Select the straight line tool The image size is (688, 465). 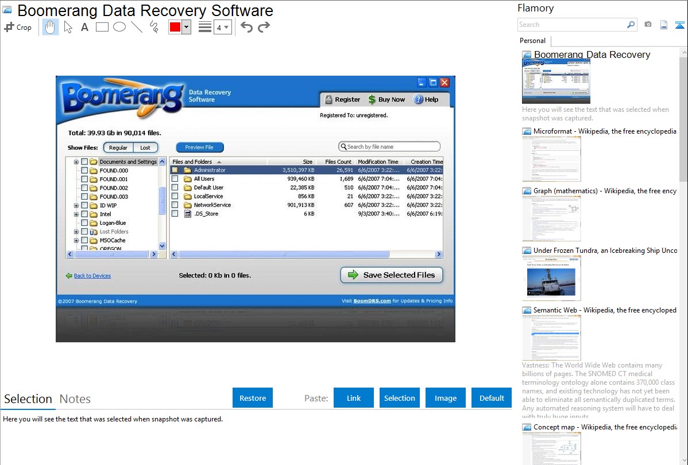pyautogui.click(x=137, y=27)
